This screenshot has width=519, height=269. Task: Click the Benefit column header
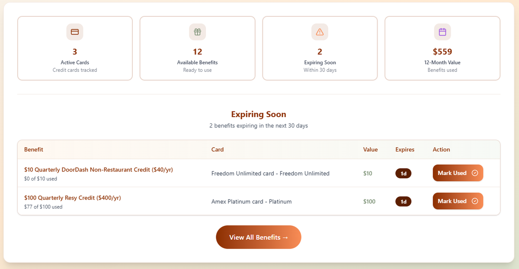(x=34, y=149)
